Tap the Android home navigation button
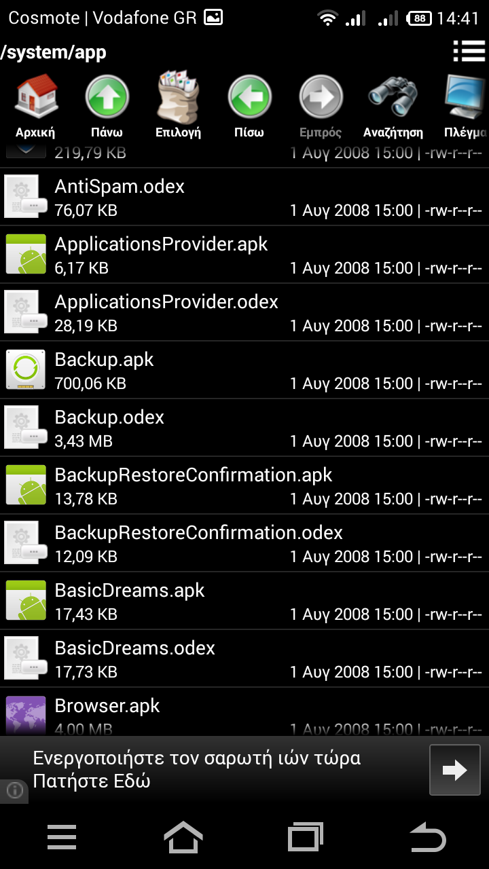This screenshot has height=869, width=489. (x=183, y=838)
